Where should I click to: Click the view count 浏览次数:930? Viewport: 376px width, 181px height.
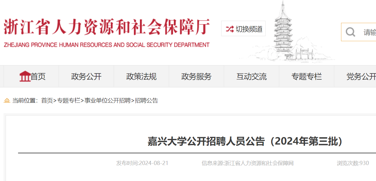[x=353, y=163]
